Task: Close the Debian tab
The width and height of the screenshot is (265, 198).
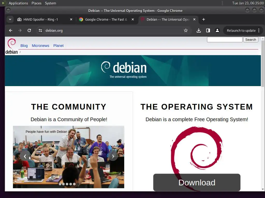Action: pyautogui.click(x=194, y=19)
